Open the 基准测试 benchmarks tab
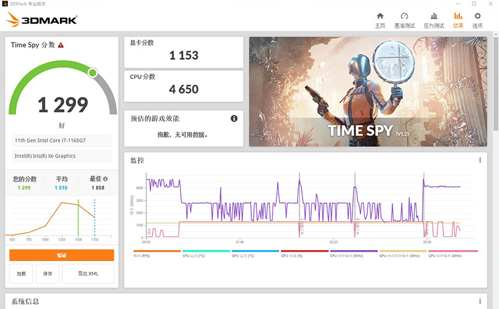Image resolution: width=499 pixels, height=309 pixels. (404, 21)
